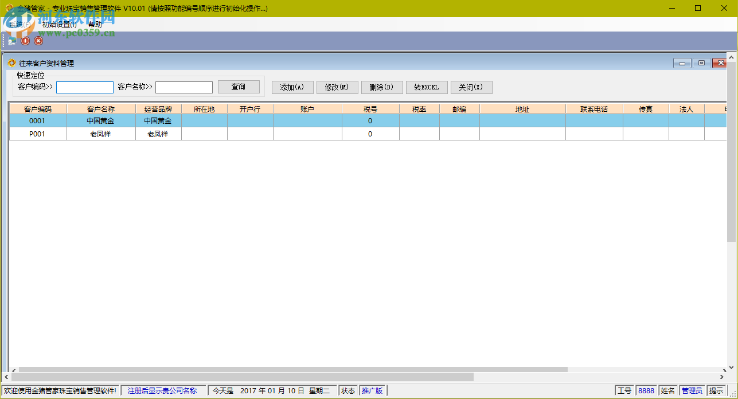Image resolution: width=738 pixels, height=399 pixels.
Task: Click the 税号 cell of row P001
Action: [370, 134]
